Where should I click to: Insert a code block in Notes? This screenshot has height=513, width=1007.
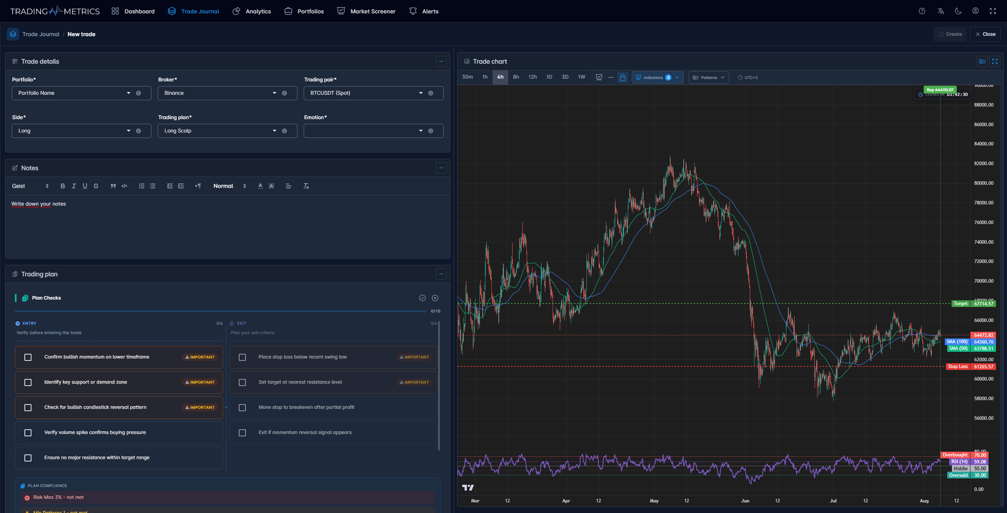click(124, 186)
